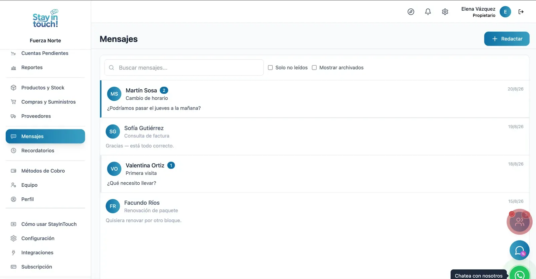Click the logout arrow icon
Screen dimensions: 536x279
coord(521,12)
